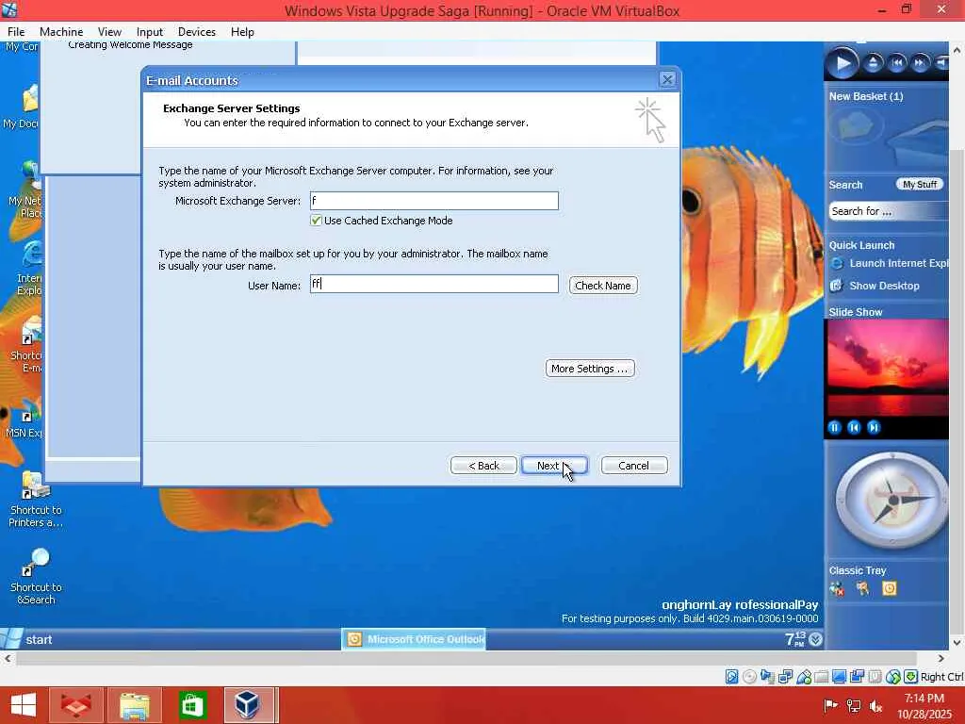Click host clock showing 7:14 PM

pos(924,706)
